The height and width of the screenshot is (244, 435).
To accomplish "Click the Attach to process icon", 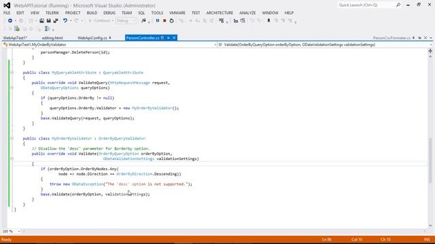I will coord(143,21).
